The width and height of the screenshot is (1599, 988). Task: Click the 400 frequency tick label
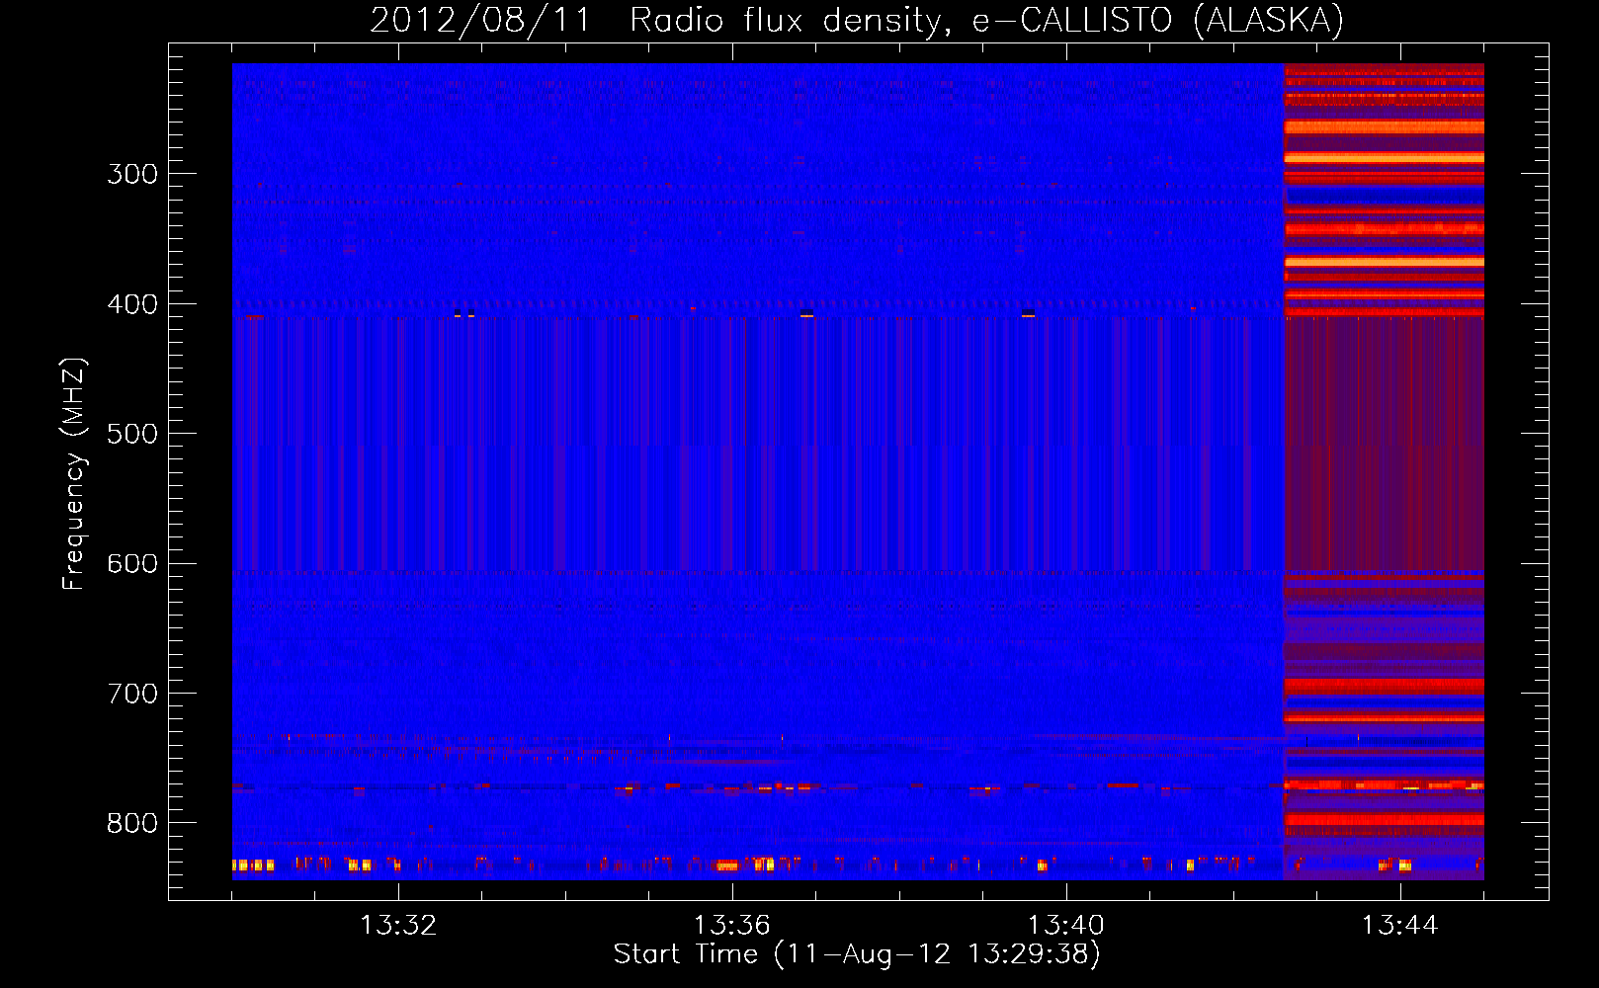[x=132, y=304]
